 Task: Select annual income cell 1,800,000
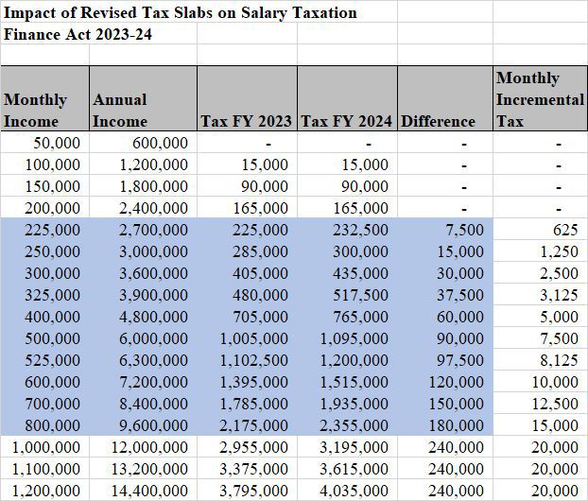(x=144, y=185)
